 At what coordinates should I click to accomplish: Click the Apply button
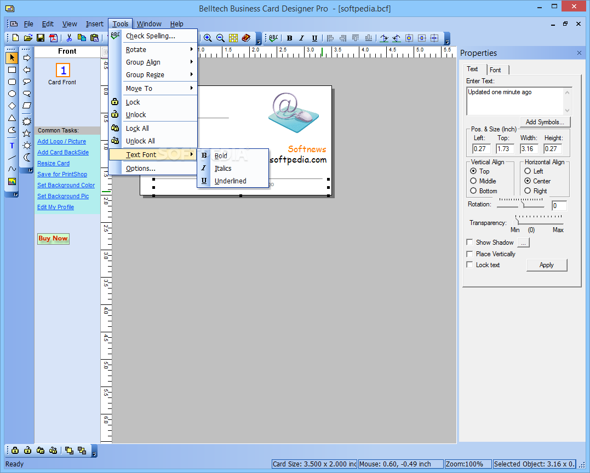546,265
